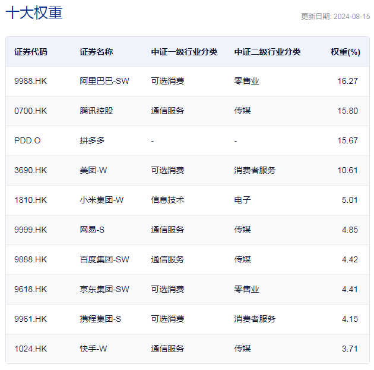This screenshot has height=370, width=374.
Task: Click 通信服务 in the 百度集团-SW row
Action: click(x=167, y=259)
